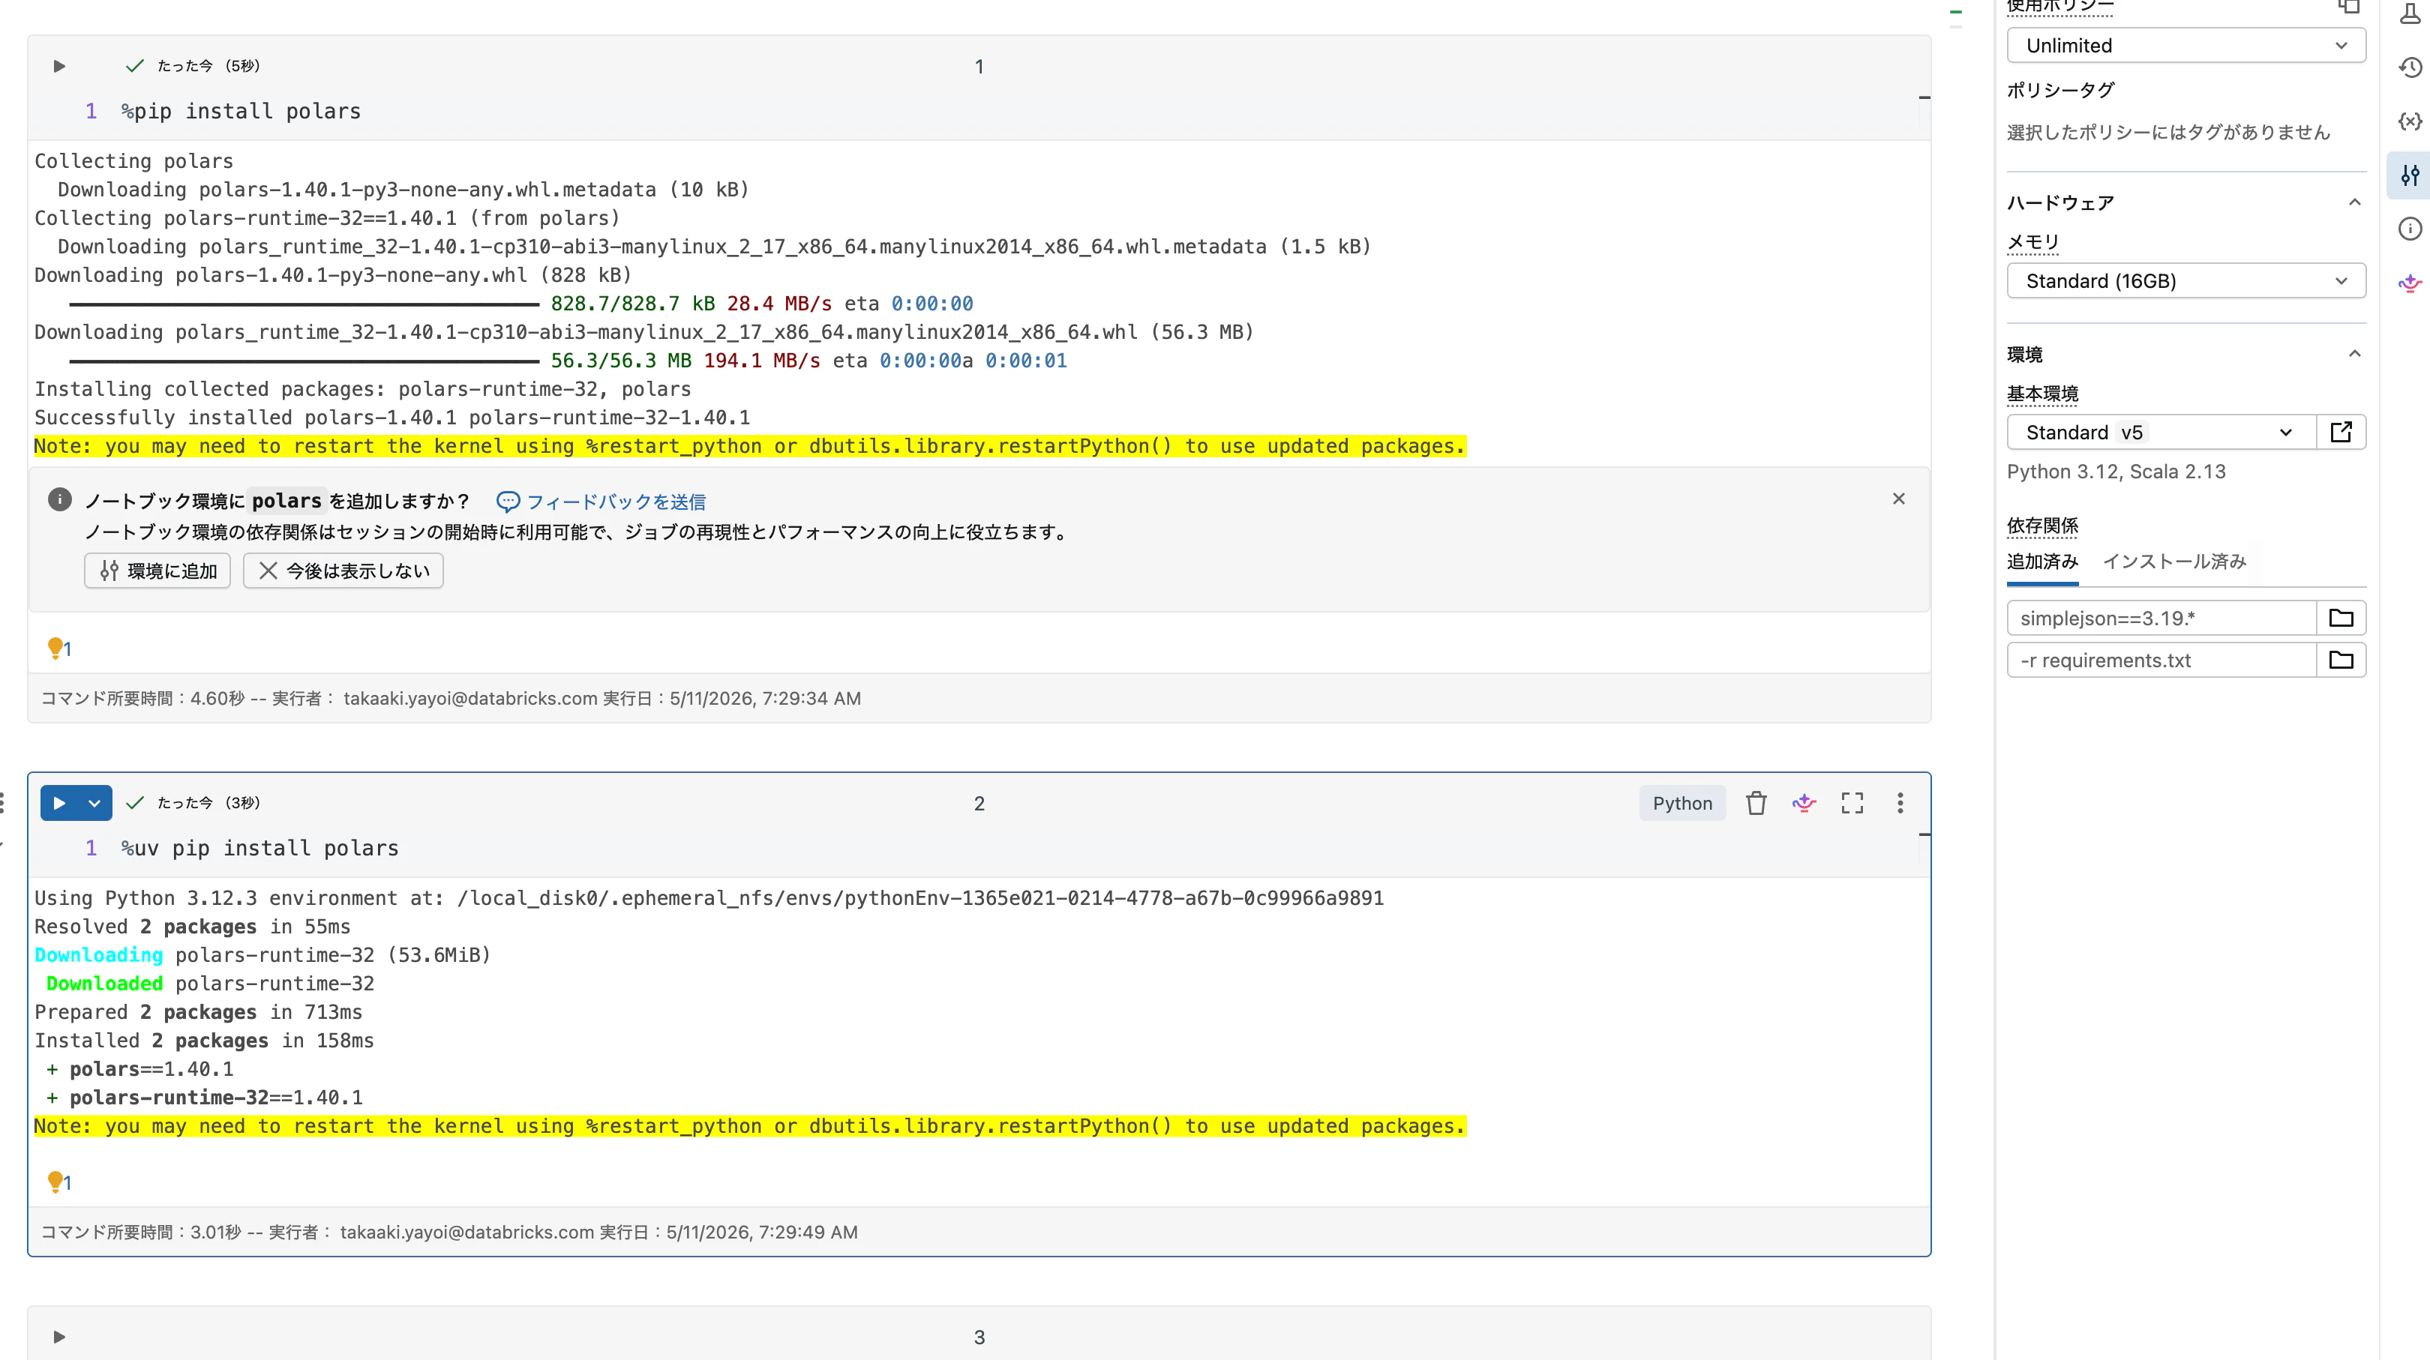The image size is (2430, 1360).
Task: Click the highlighted restart note in cell 2 output
Action: point(750,1126)
